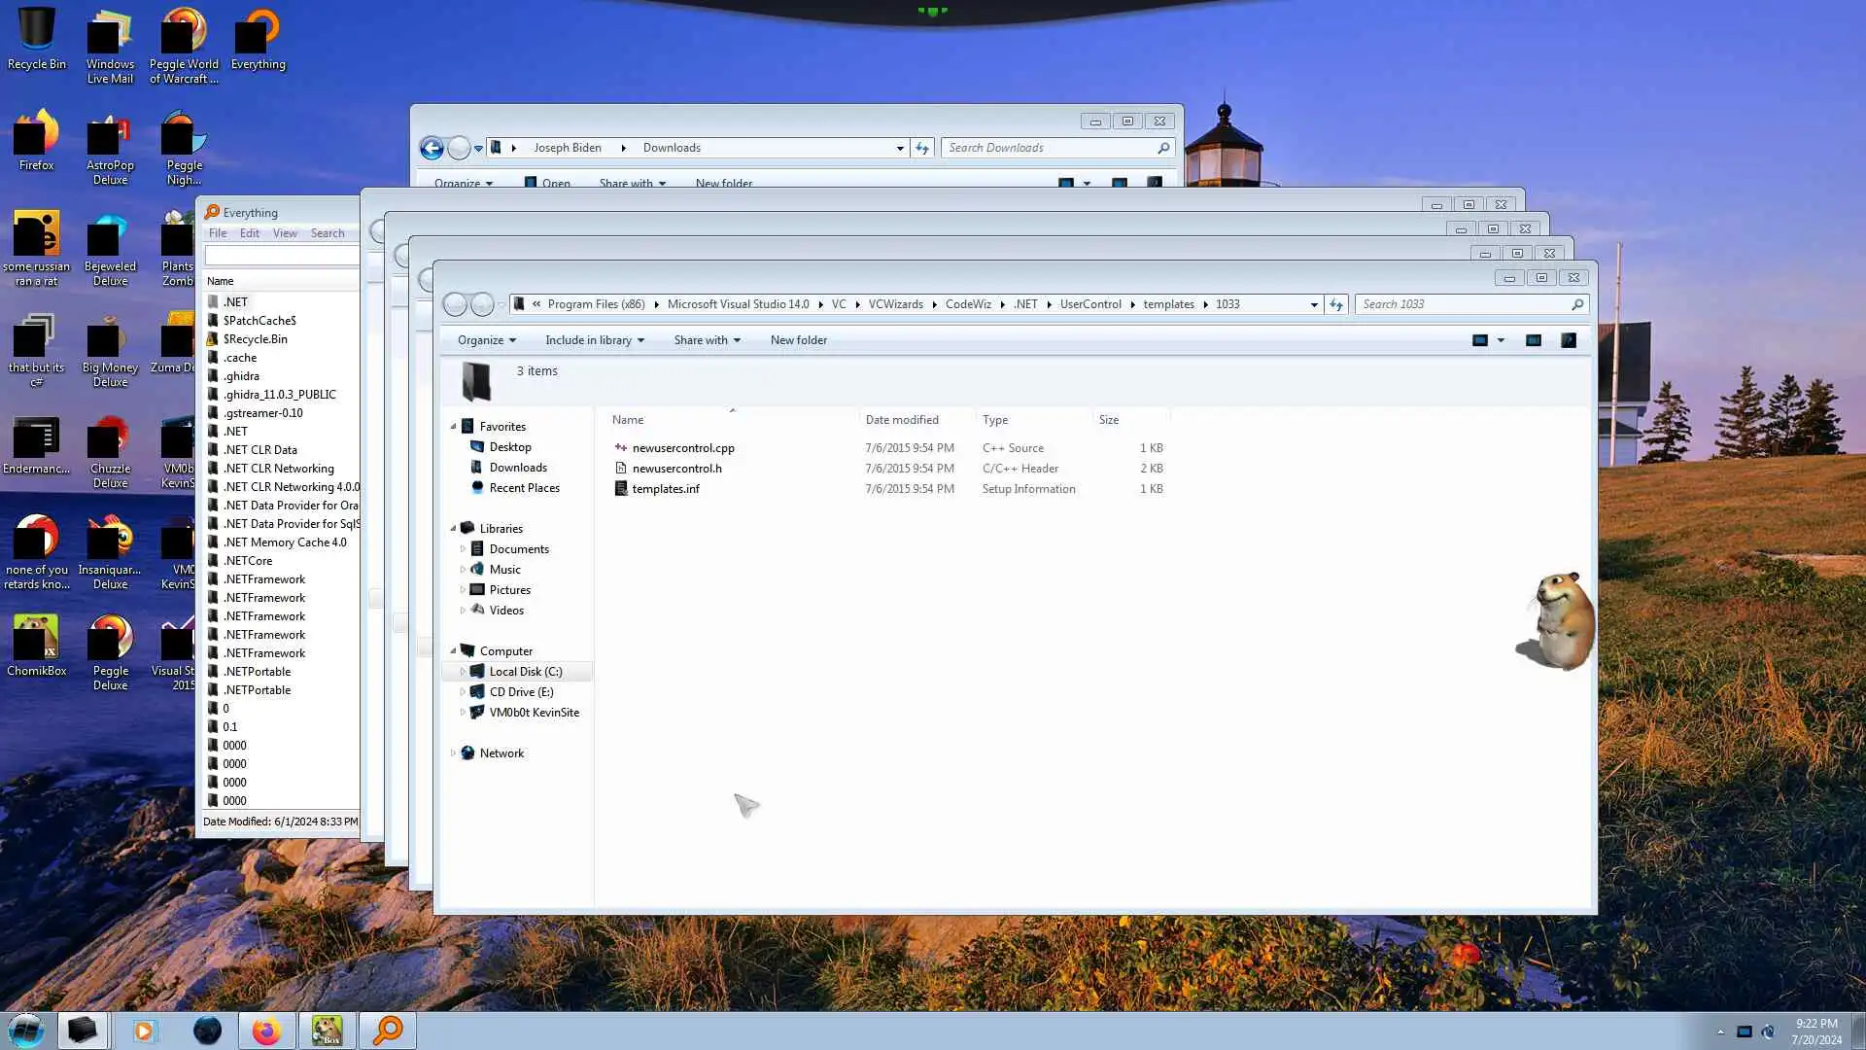The image size is (1866, 1050).
Task: Open the Windows Start orb
Action: (x=26, y=1031)
